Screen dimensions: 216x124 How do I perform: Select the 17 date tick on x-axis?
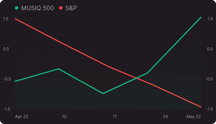click(115, 116)
